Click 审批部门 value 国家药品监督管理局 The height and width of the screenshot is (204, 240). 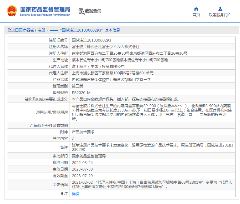[x=89, y=156]
